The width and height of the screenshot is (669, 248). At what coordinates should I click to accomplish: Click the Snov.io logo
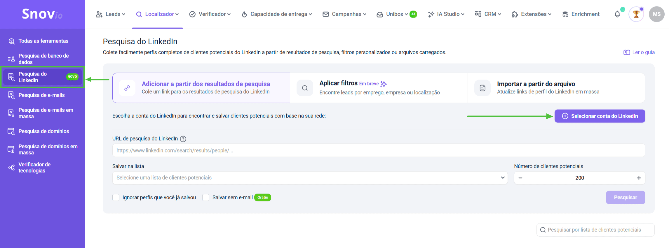[x=42, y=14]
